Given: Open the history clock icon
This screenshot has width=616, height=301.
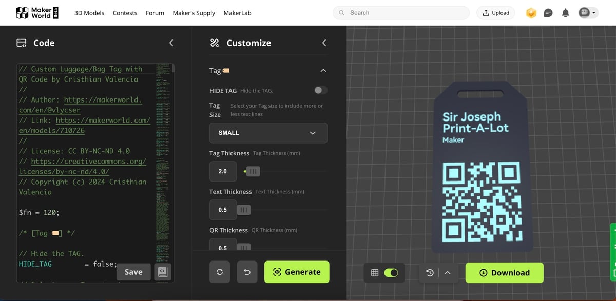Looking at the screenshot, I should point(430,273).
